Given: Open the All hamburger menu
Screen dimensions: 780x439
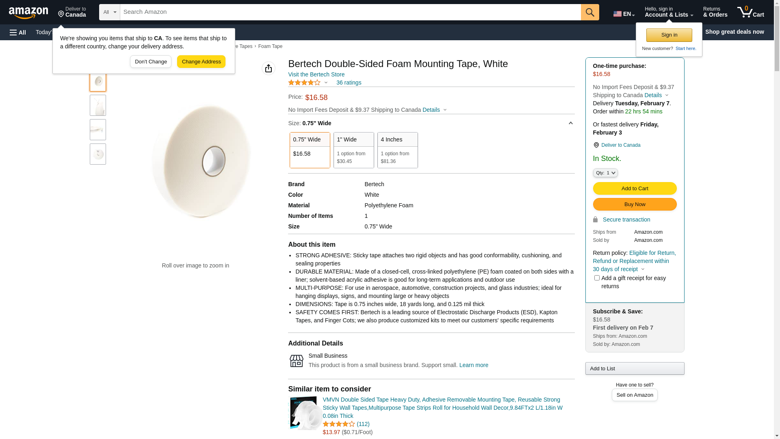Looking at the screenshot, I should click(18, 32).
